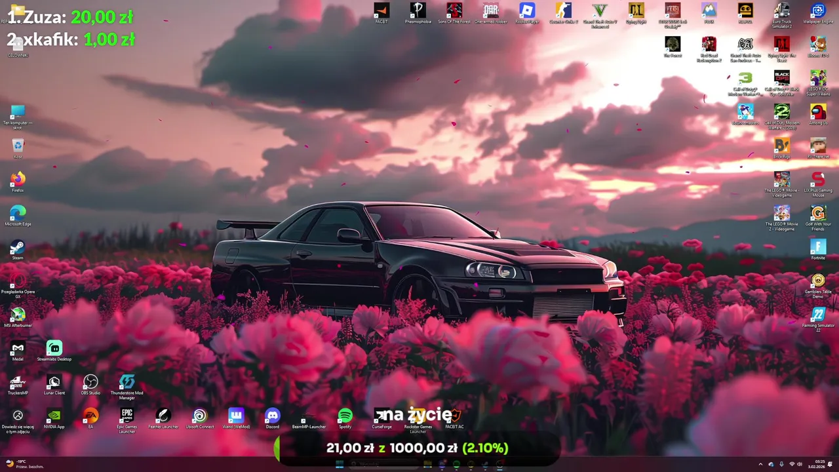Open LIX Plus Gaming Mouse software icon
839x472 pixels.
point(818,185)
